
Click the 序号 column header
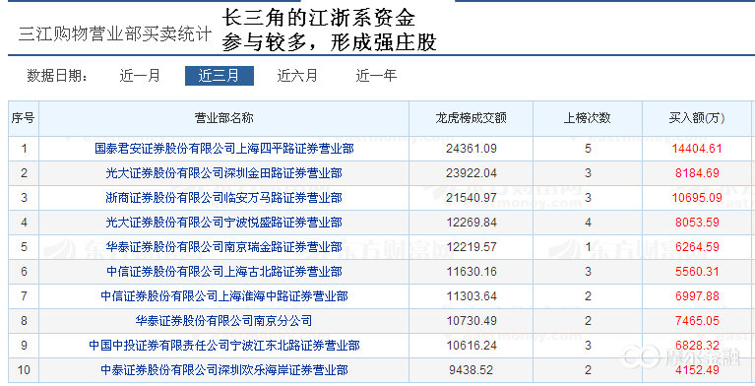tap(23, 118)
